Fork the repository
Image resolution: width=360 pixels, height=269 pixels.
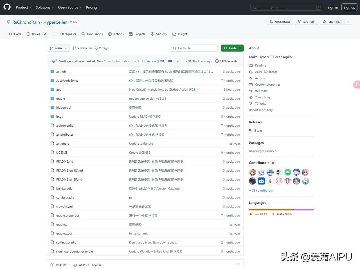click(x=306, y=22)
